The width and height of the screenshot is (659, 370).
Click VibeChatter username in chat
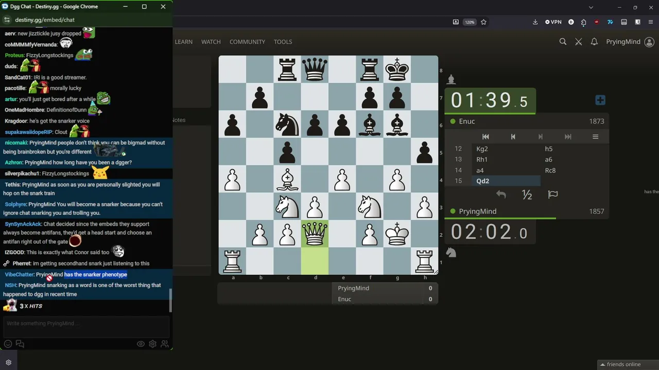[19, 275]
